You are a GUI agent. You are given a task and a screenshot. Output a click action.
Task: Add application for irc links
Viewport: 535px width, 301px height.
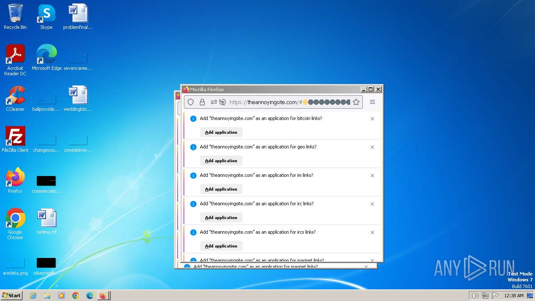coord(221,217)
